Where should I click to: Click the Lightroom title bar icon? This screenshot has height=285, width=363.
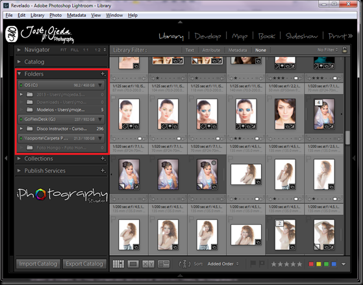coord(6,5)
